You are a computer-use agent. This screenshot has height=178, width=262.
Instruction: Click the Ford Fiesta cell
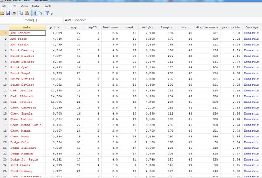click(27, 165)
